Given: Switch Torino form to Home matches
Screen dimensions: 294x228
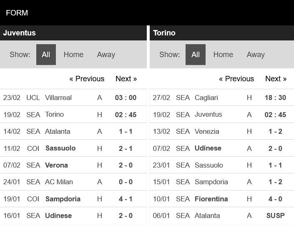Looking at the screenshot, I should 223,55.
